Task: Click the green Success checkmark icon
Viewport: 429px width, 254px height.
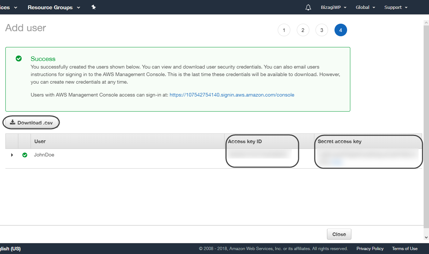Action: tap(19, 58)
